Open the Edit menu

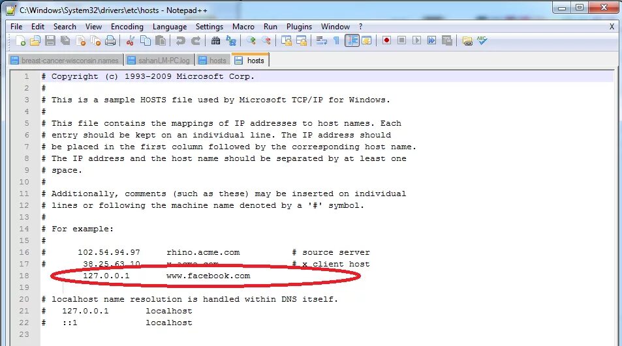coord(38,27)
